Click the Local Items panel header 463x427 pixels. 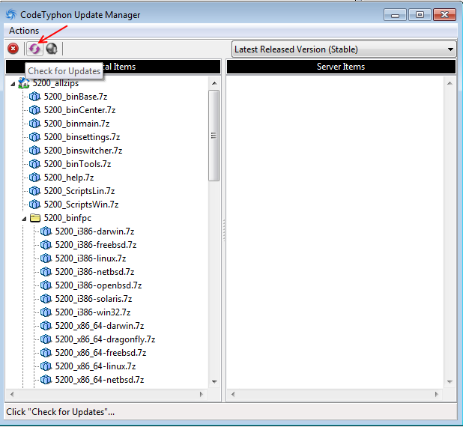coord(113,67)
